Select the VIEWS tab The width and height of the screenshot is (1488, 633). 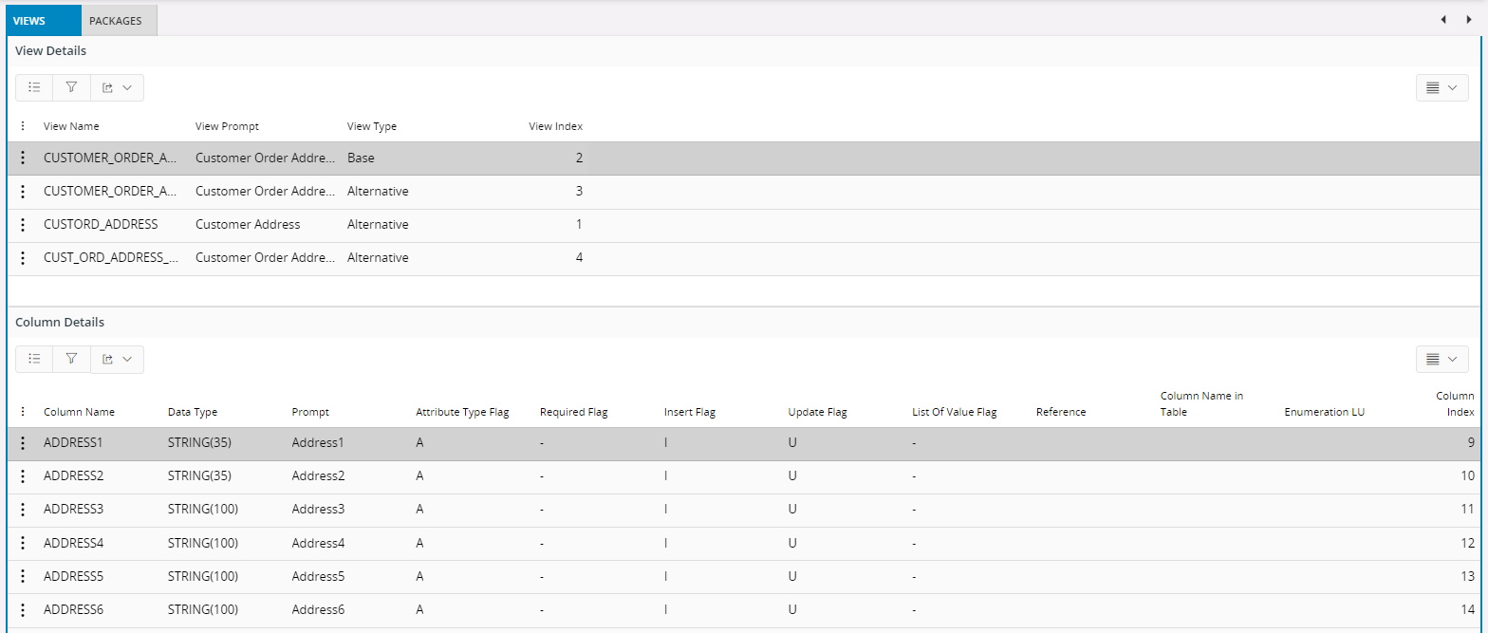(41, 20)
